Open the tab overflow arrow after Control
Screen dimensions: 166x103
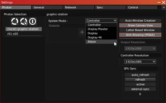coord(164,7)
